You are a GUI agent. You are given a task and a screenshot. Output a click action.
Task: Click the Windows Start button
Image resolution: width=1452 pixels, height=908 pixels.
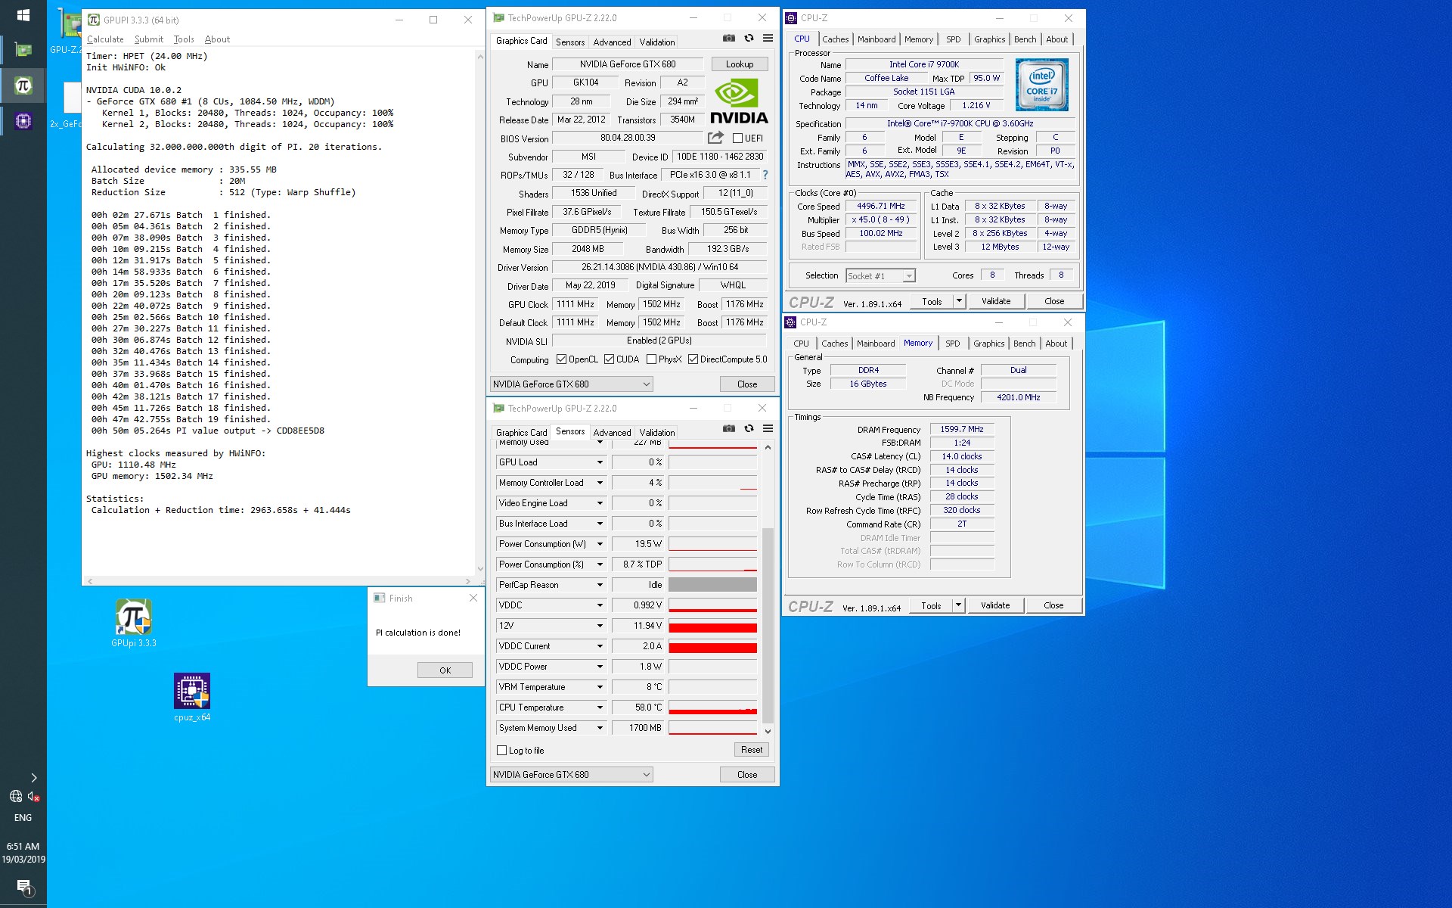click(23, 15)
